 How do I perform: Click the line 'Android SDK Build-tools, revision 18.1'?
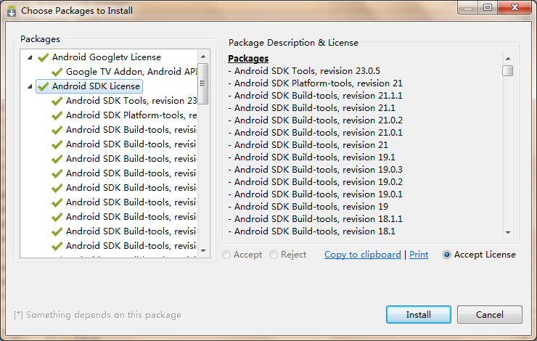click(311, 231)
